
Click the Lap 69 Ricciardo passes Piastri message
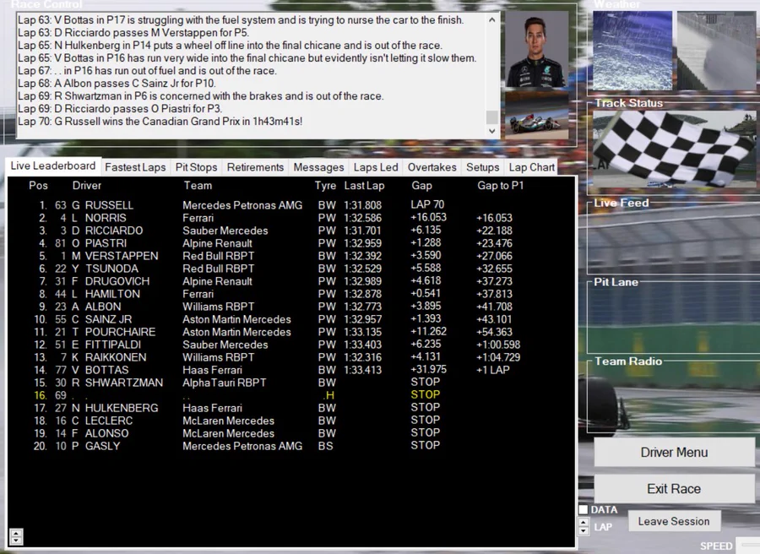(120, 109)
